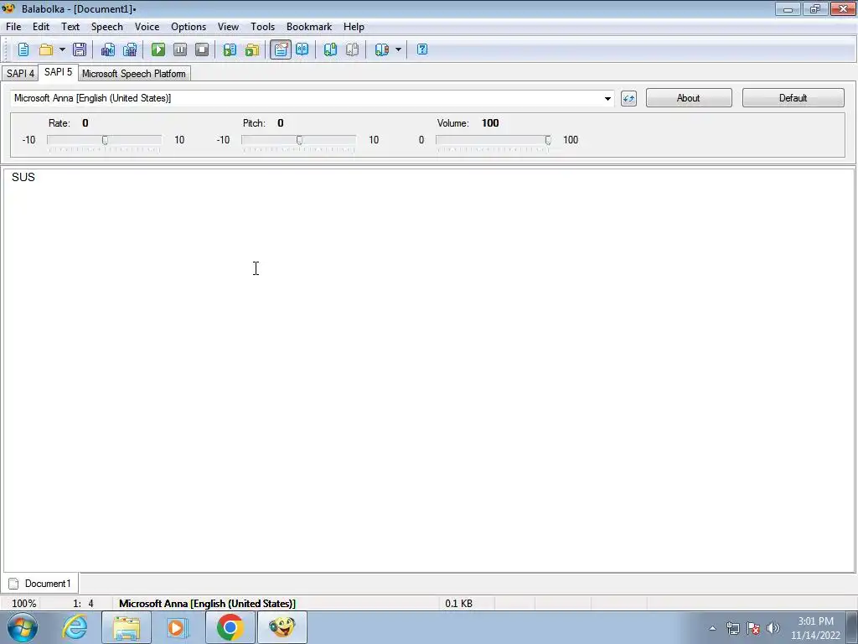
Task: Click the SUS text in the editor
Action: tap(23, 178)
